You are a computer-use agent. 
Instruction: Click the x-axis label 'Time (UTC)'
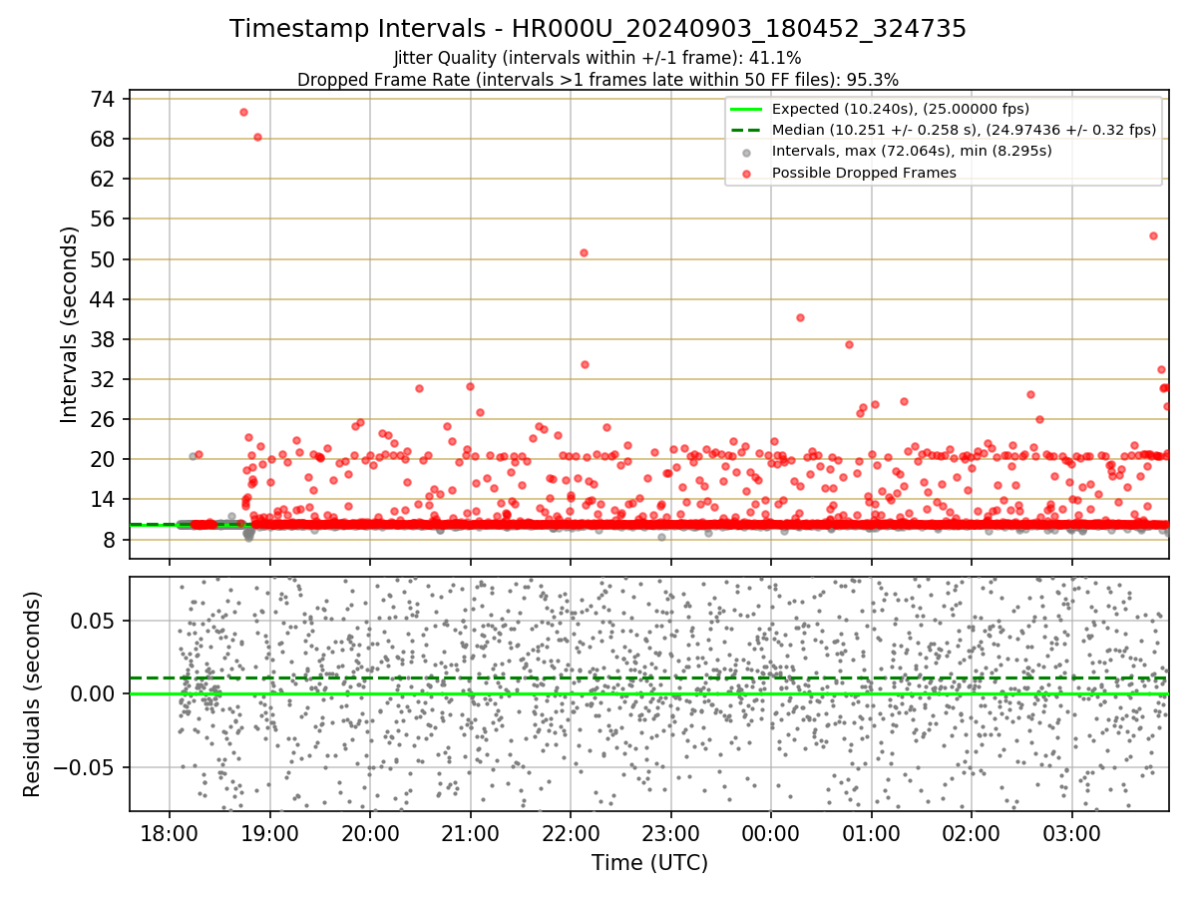click(x=649, y=863)
